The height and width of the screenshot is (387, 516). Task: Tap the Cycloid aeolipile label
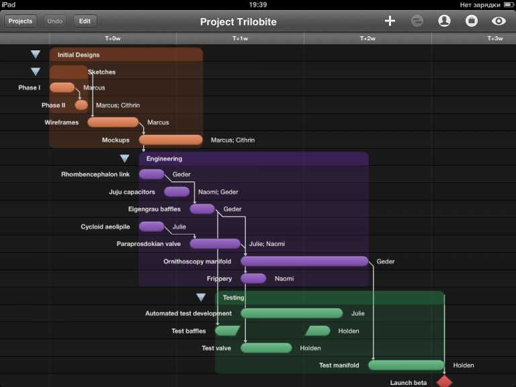pos(105,226)
